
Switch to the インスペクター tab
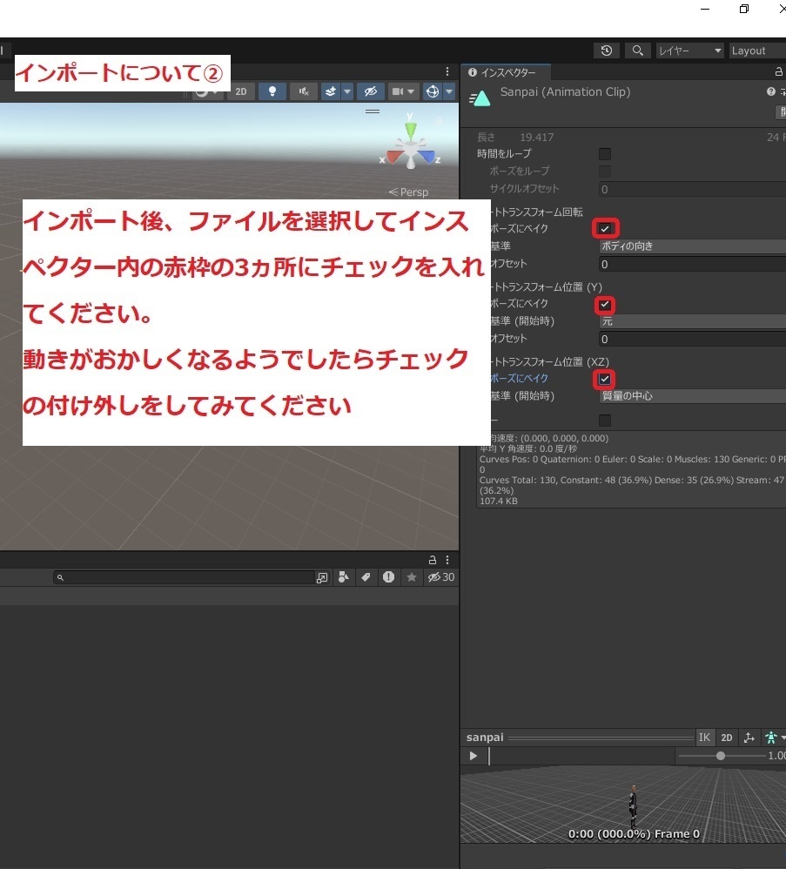click(507, 71)
